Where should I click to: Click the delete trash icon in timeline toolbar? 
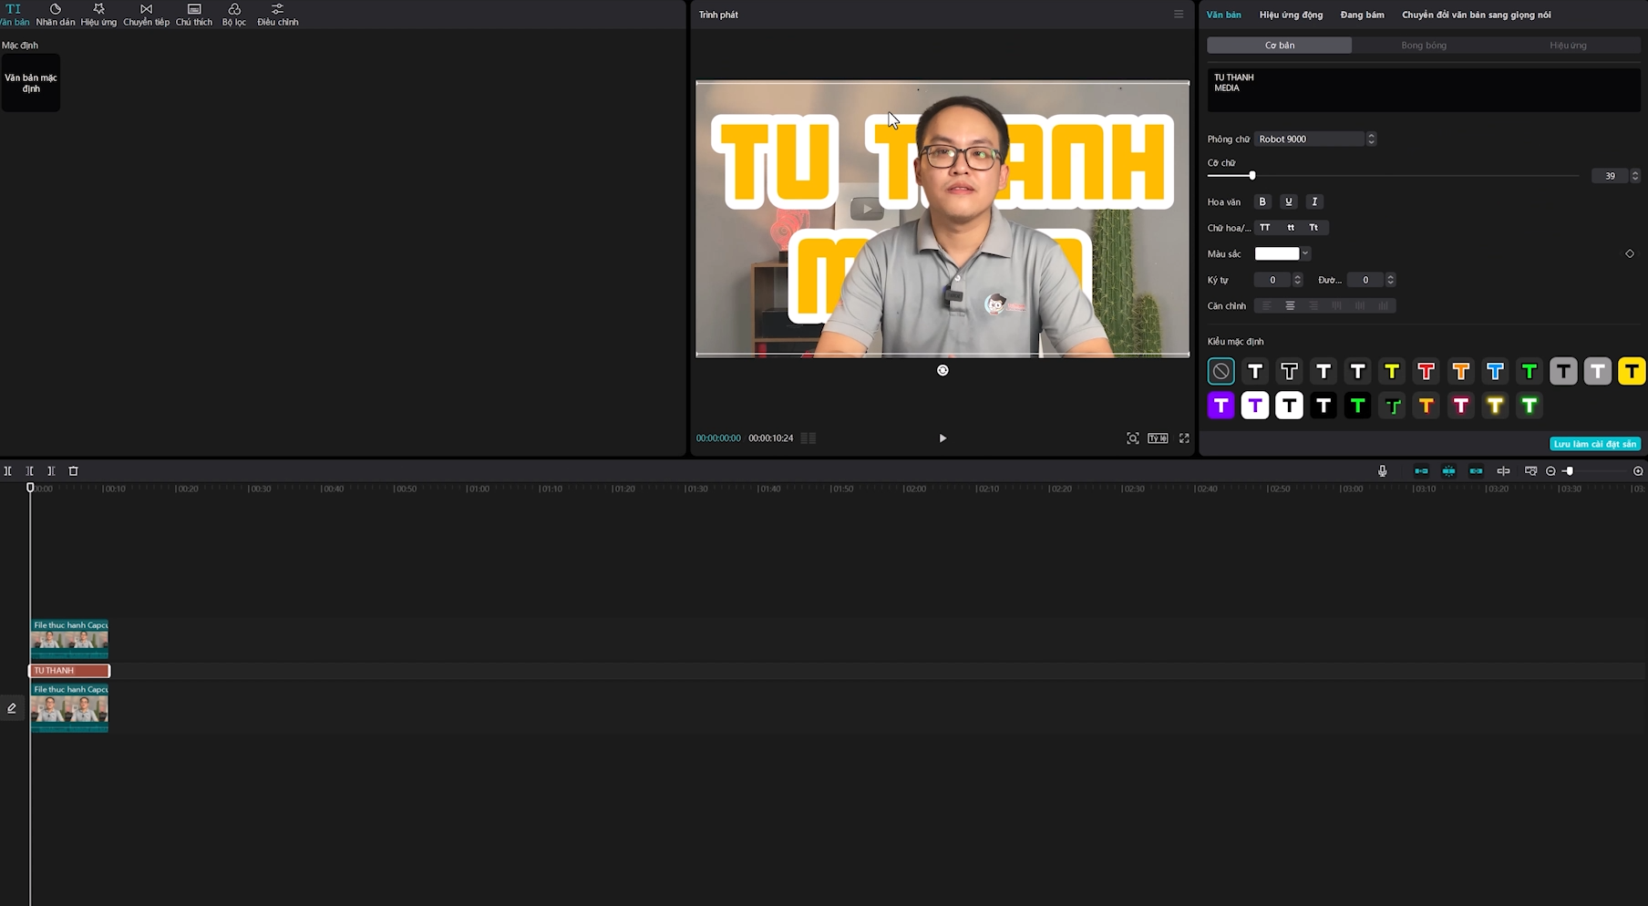pyautogui.click(x=74, y=471)
